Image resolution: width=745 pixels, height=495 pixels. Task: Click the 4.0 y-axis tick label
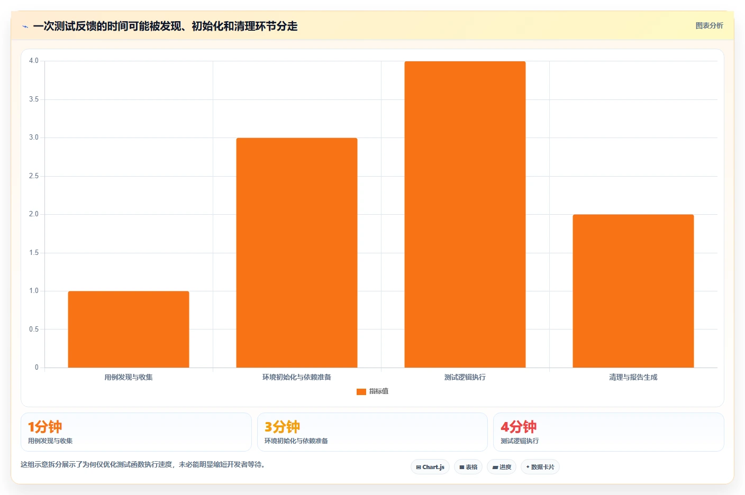point(34,61)
